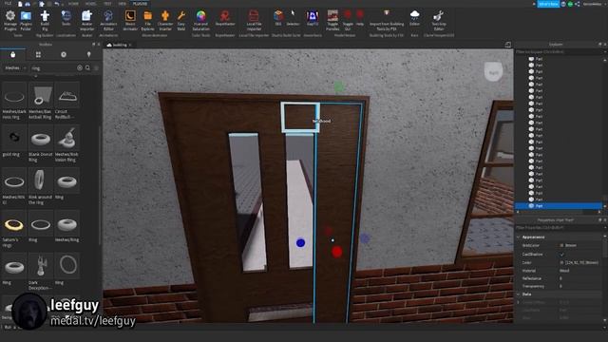608x342 pixels.
Task: Click the Toolbox search magnifier button
Action: [88, 67]
